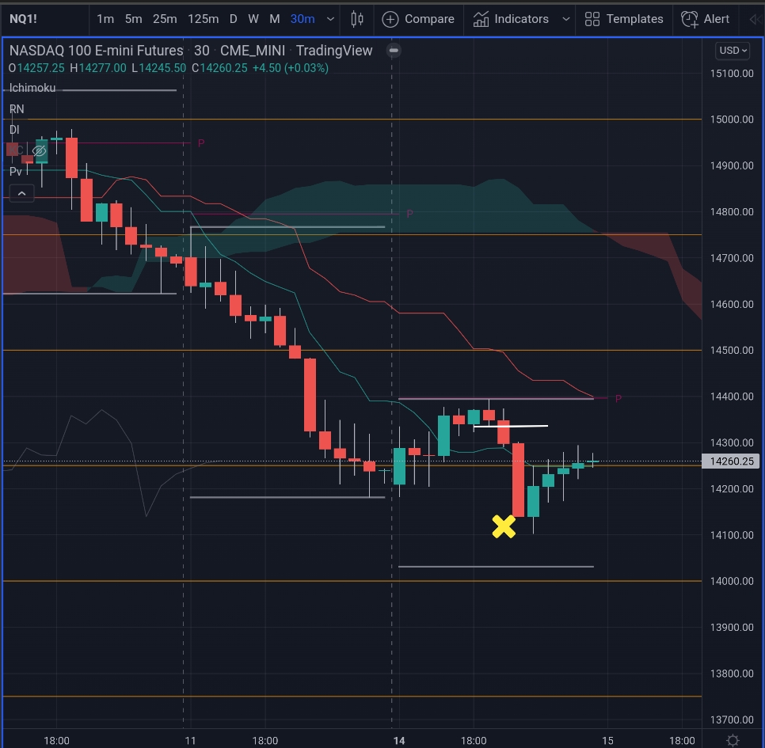Screen dimensions: 765x748
Task: Open chart settings gear at bottom right
Action: [x=733, y=740]
